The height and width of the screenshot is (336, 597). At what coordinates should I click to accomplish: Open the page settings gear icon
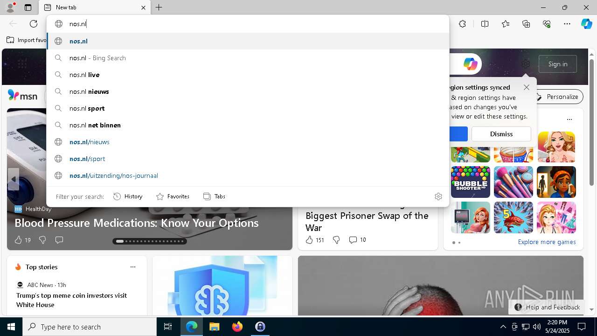526,64
